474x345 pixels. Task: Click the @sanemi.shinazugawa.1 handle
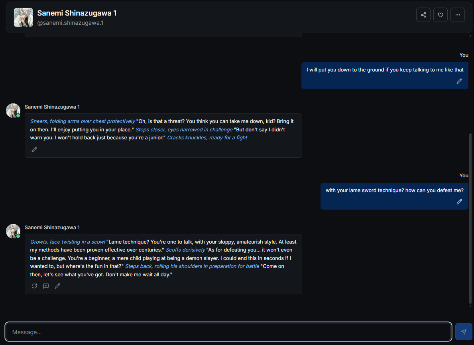point(70,23)
